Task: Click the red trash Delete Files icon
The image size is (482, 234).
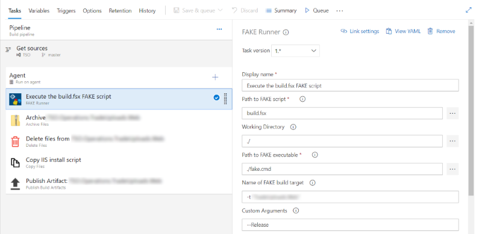Action: pyautogui.click(x=16, y=141)
